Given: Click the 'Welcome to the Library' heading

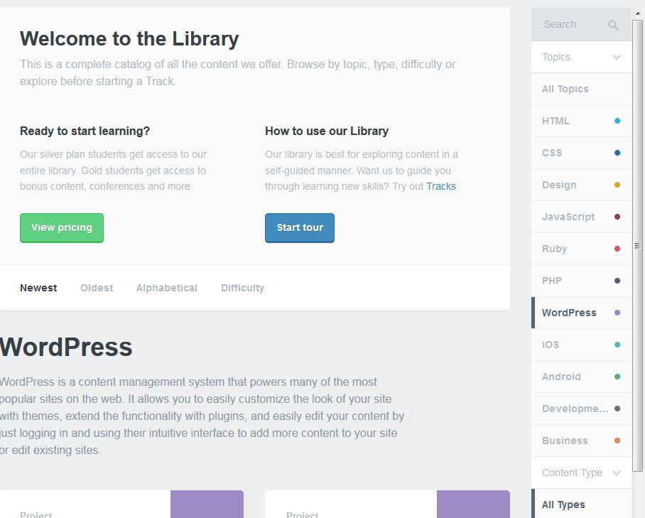Looking at the screenshot, I should tap(129, 39).
